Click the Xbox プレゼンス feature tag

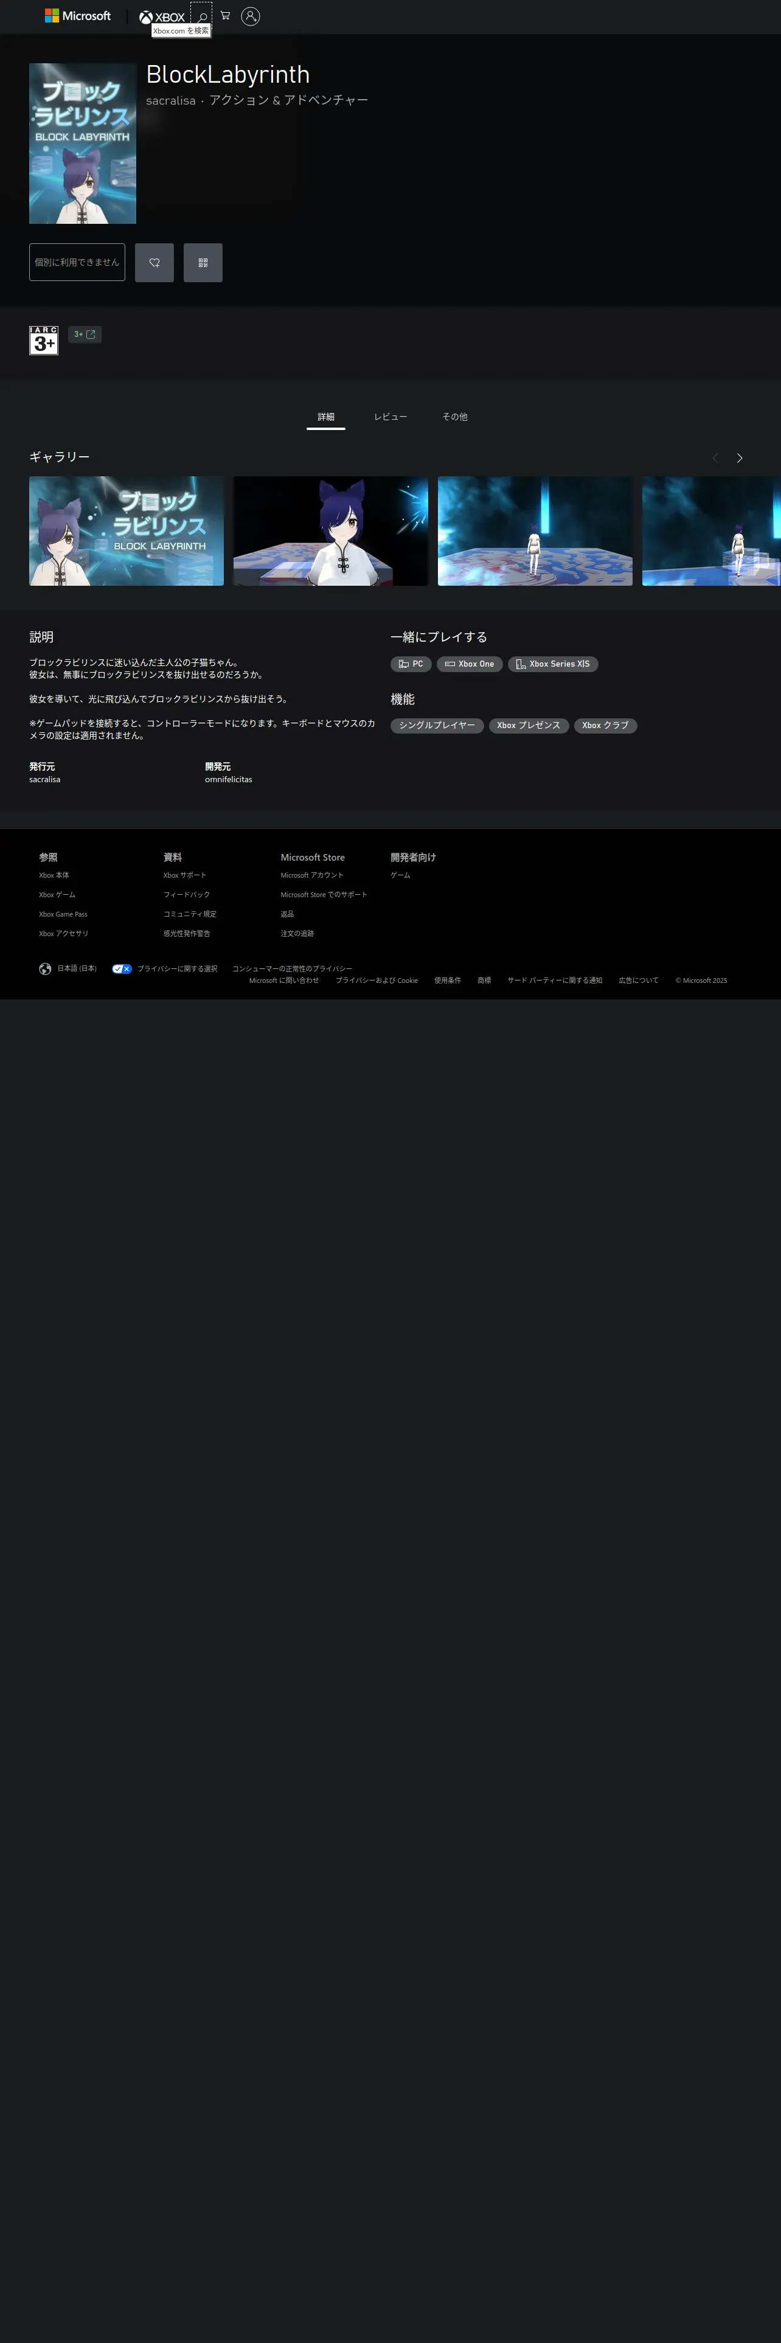pos(528,726)
